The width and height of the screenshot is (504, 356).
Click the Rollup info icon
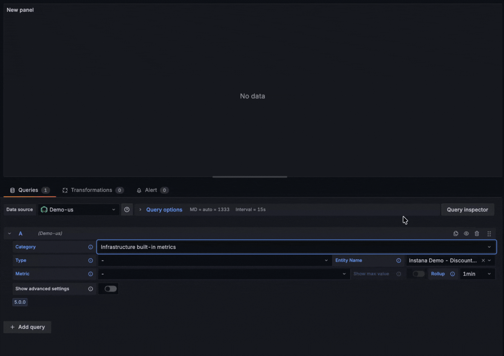452,274
